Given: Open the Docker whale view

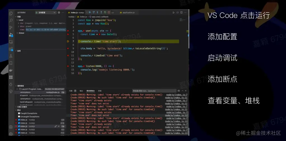Looking at the screenshot, I should click(11, 70).
